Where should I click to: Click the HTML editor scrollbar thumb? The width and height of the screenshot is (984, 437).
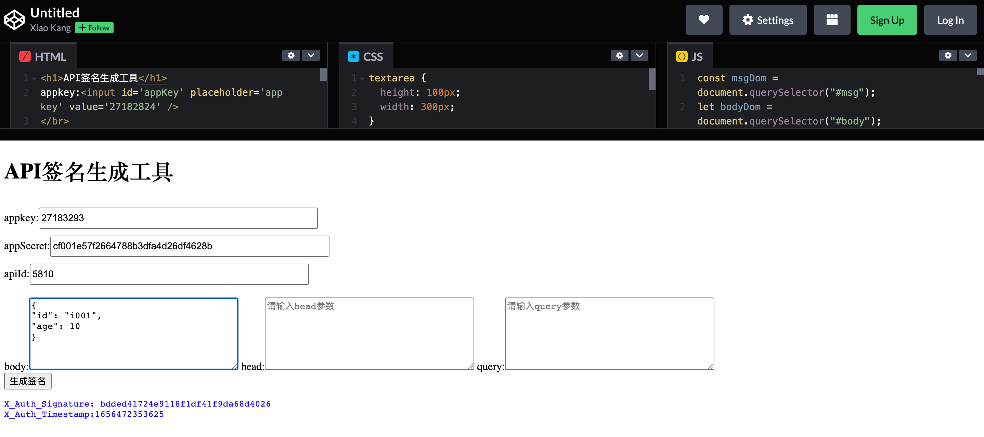[x=324, y=75]
